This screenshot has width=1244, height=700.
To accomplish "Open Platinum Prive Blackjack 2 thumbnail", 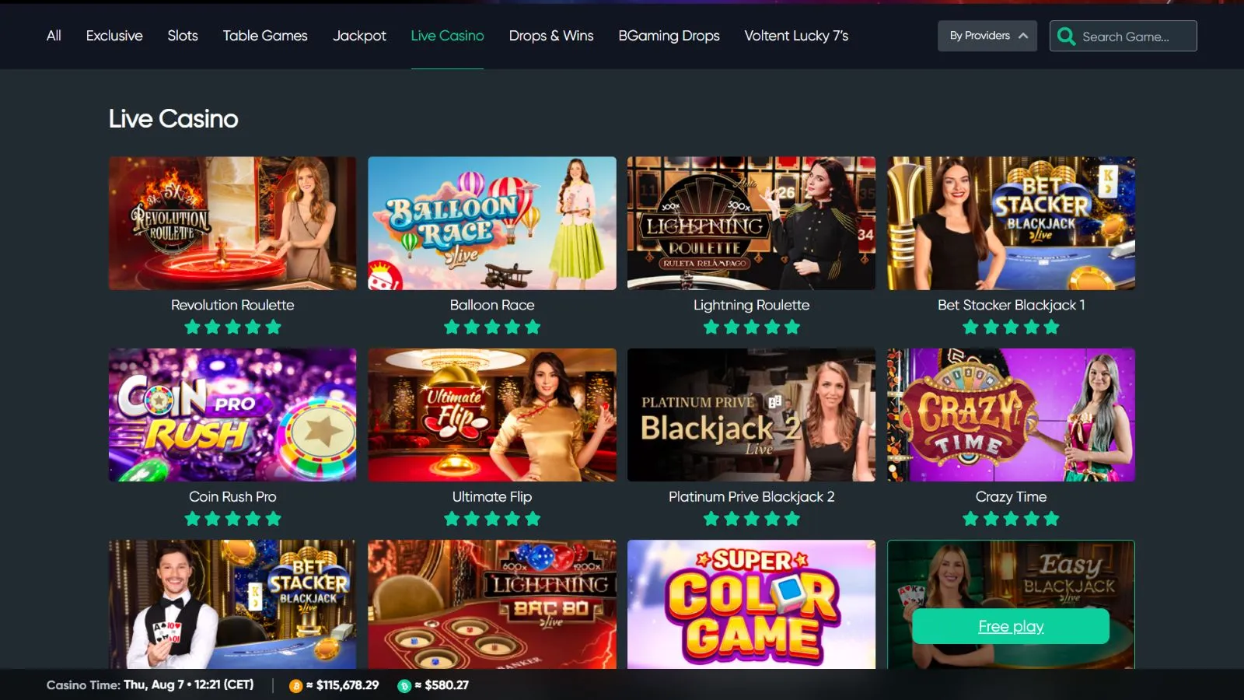I will tap(751, 415).
